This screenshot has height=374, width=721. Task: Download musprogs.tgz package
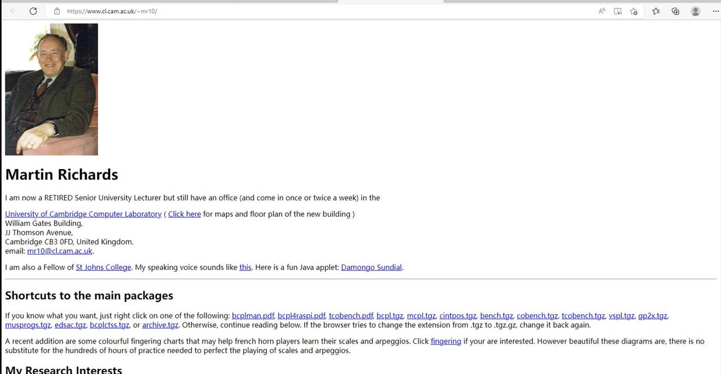28,325
